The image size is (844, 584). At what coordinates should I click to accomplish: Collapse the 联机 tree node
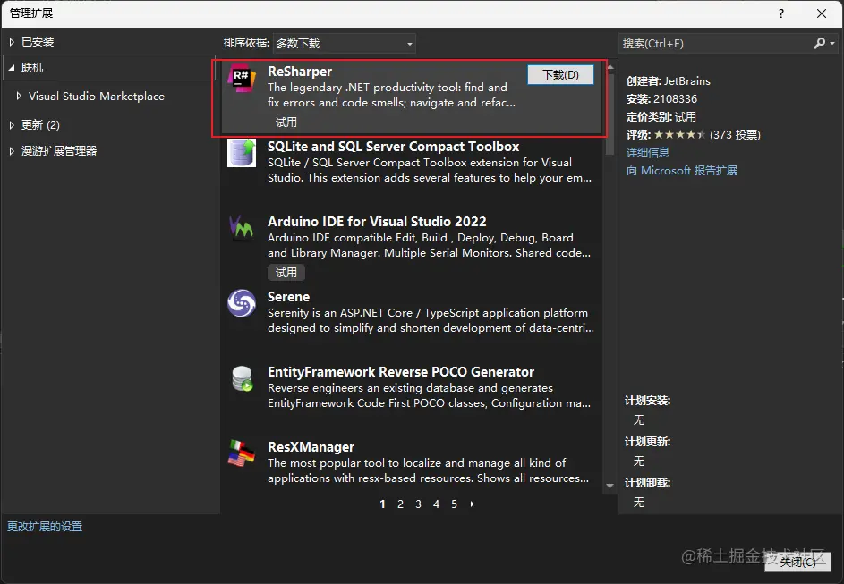12,68
